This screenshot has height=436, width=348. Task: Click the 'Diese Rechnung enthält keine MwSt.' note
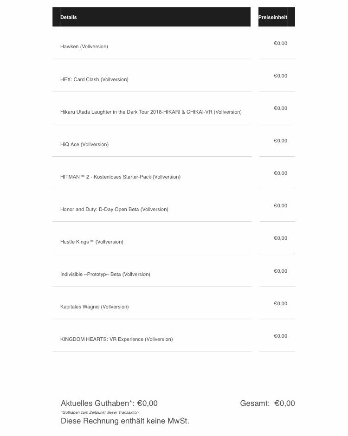(125, 421)
